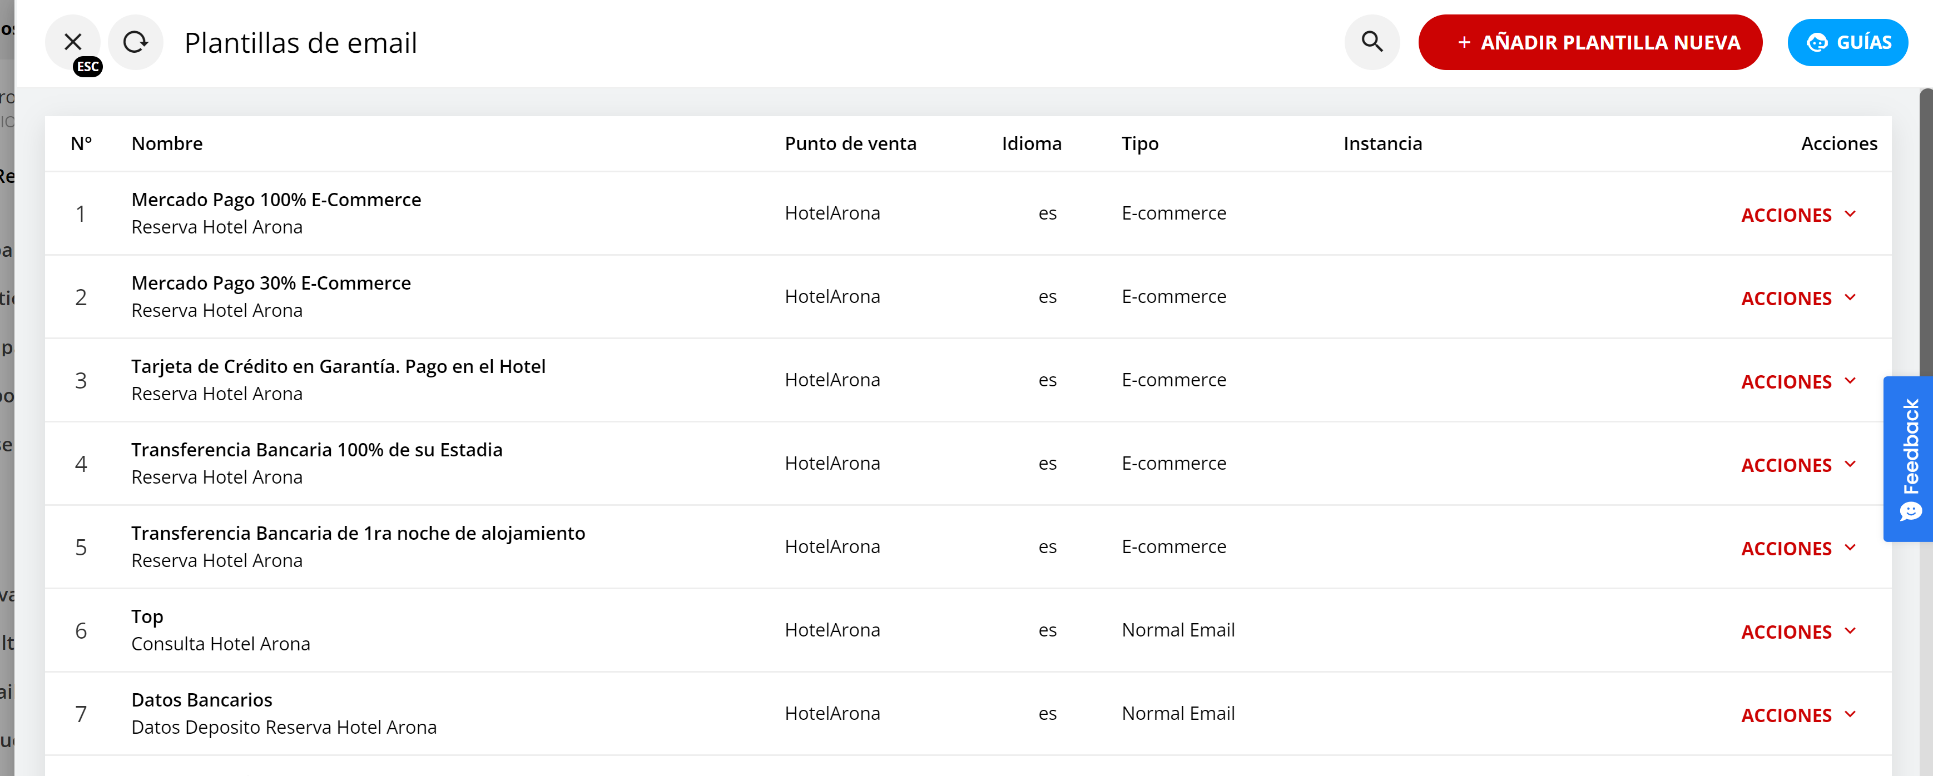Expand Acciones for the Top template
This screenshot has height=776, width=1933.
click(1798, 631)
